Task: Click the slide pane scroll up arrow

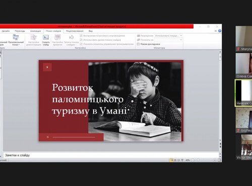Action: tap(220, 52)
